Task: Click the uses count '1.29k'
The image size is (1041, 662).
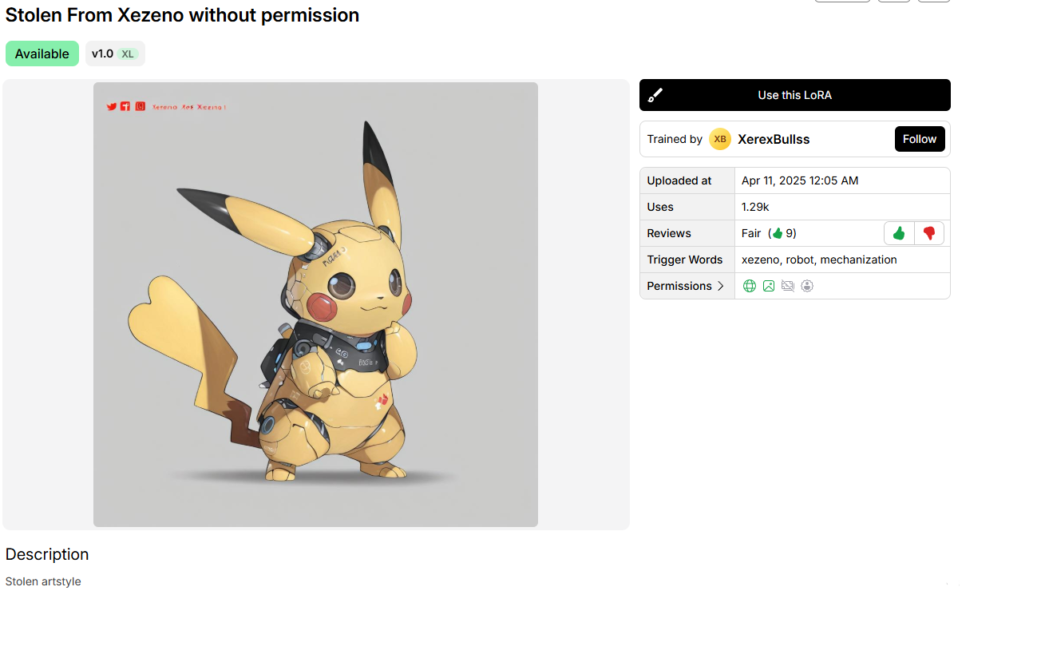Action: (755, 207)
